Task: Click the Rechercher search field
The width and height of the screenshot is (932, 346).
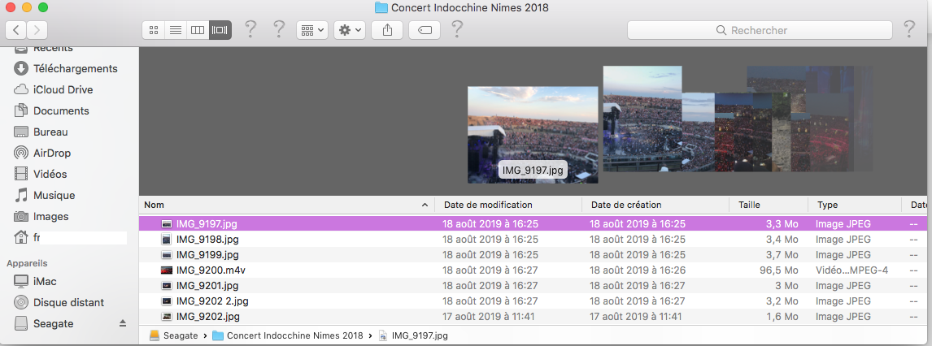Action: click(x=760, y=30)
